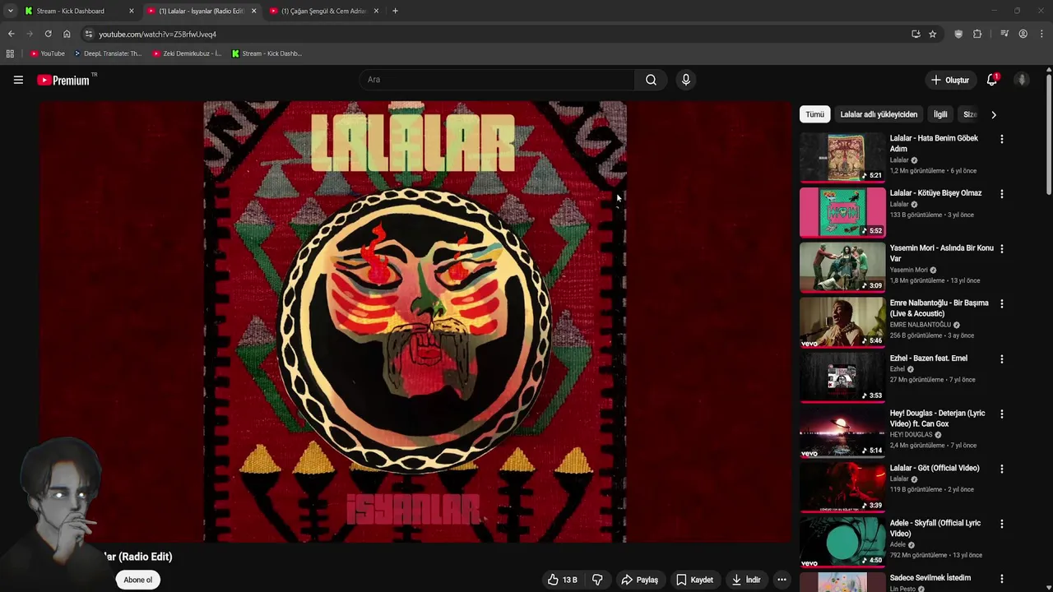Open Lalalar - Göt (Official Video) title
Screen dimensions: 1053x592
coord(935,468)
